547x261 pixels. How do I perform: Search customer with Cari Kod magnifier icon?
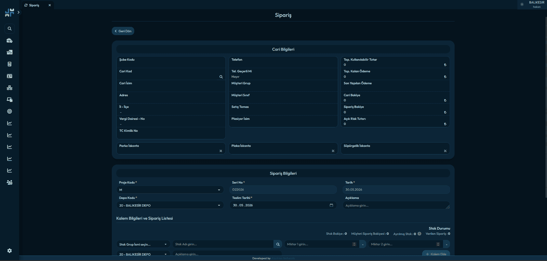[x=221, y=77]
